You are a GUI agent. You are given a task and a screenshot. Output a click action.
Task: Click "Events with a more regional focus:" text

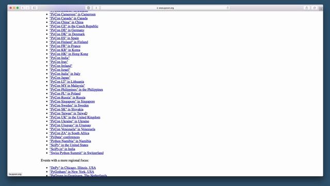pyautogui.click(x=65, y=161)
